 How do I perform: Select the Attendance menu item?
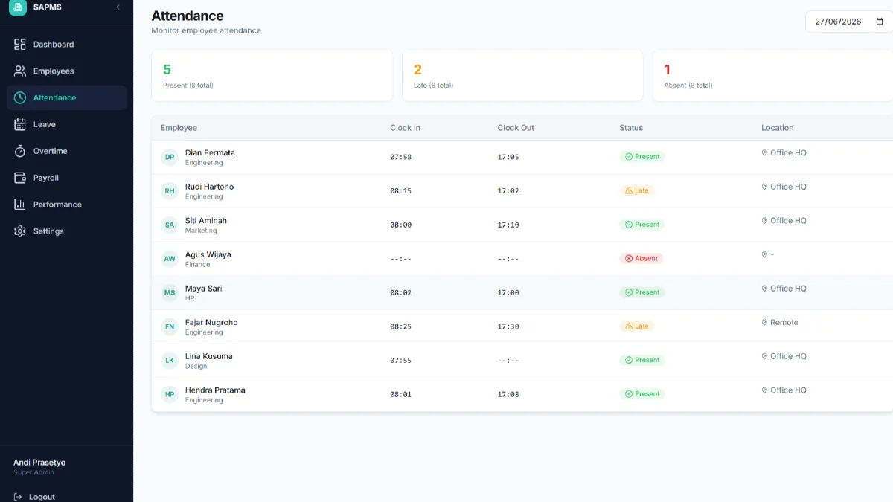(x=67, y=97)
